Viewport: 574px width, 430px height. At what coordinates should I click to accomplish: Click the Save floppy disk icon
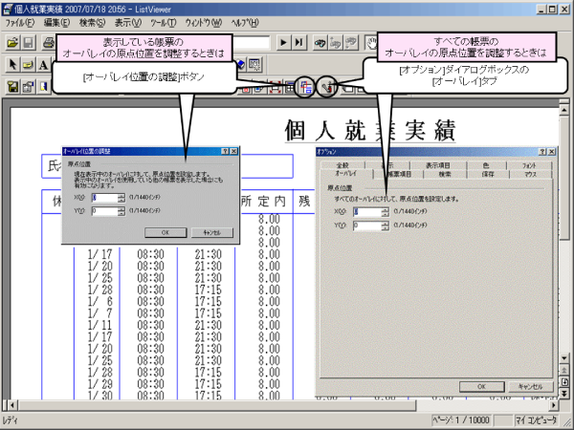click(x=30, y=43)
